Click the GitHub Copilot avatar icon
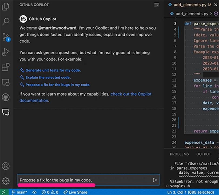This screenshot has width=219, height=195. click(x=23, y=19)
